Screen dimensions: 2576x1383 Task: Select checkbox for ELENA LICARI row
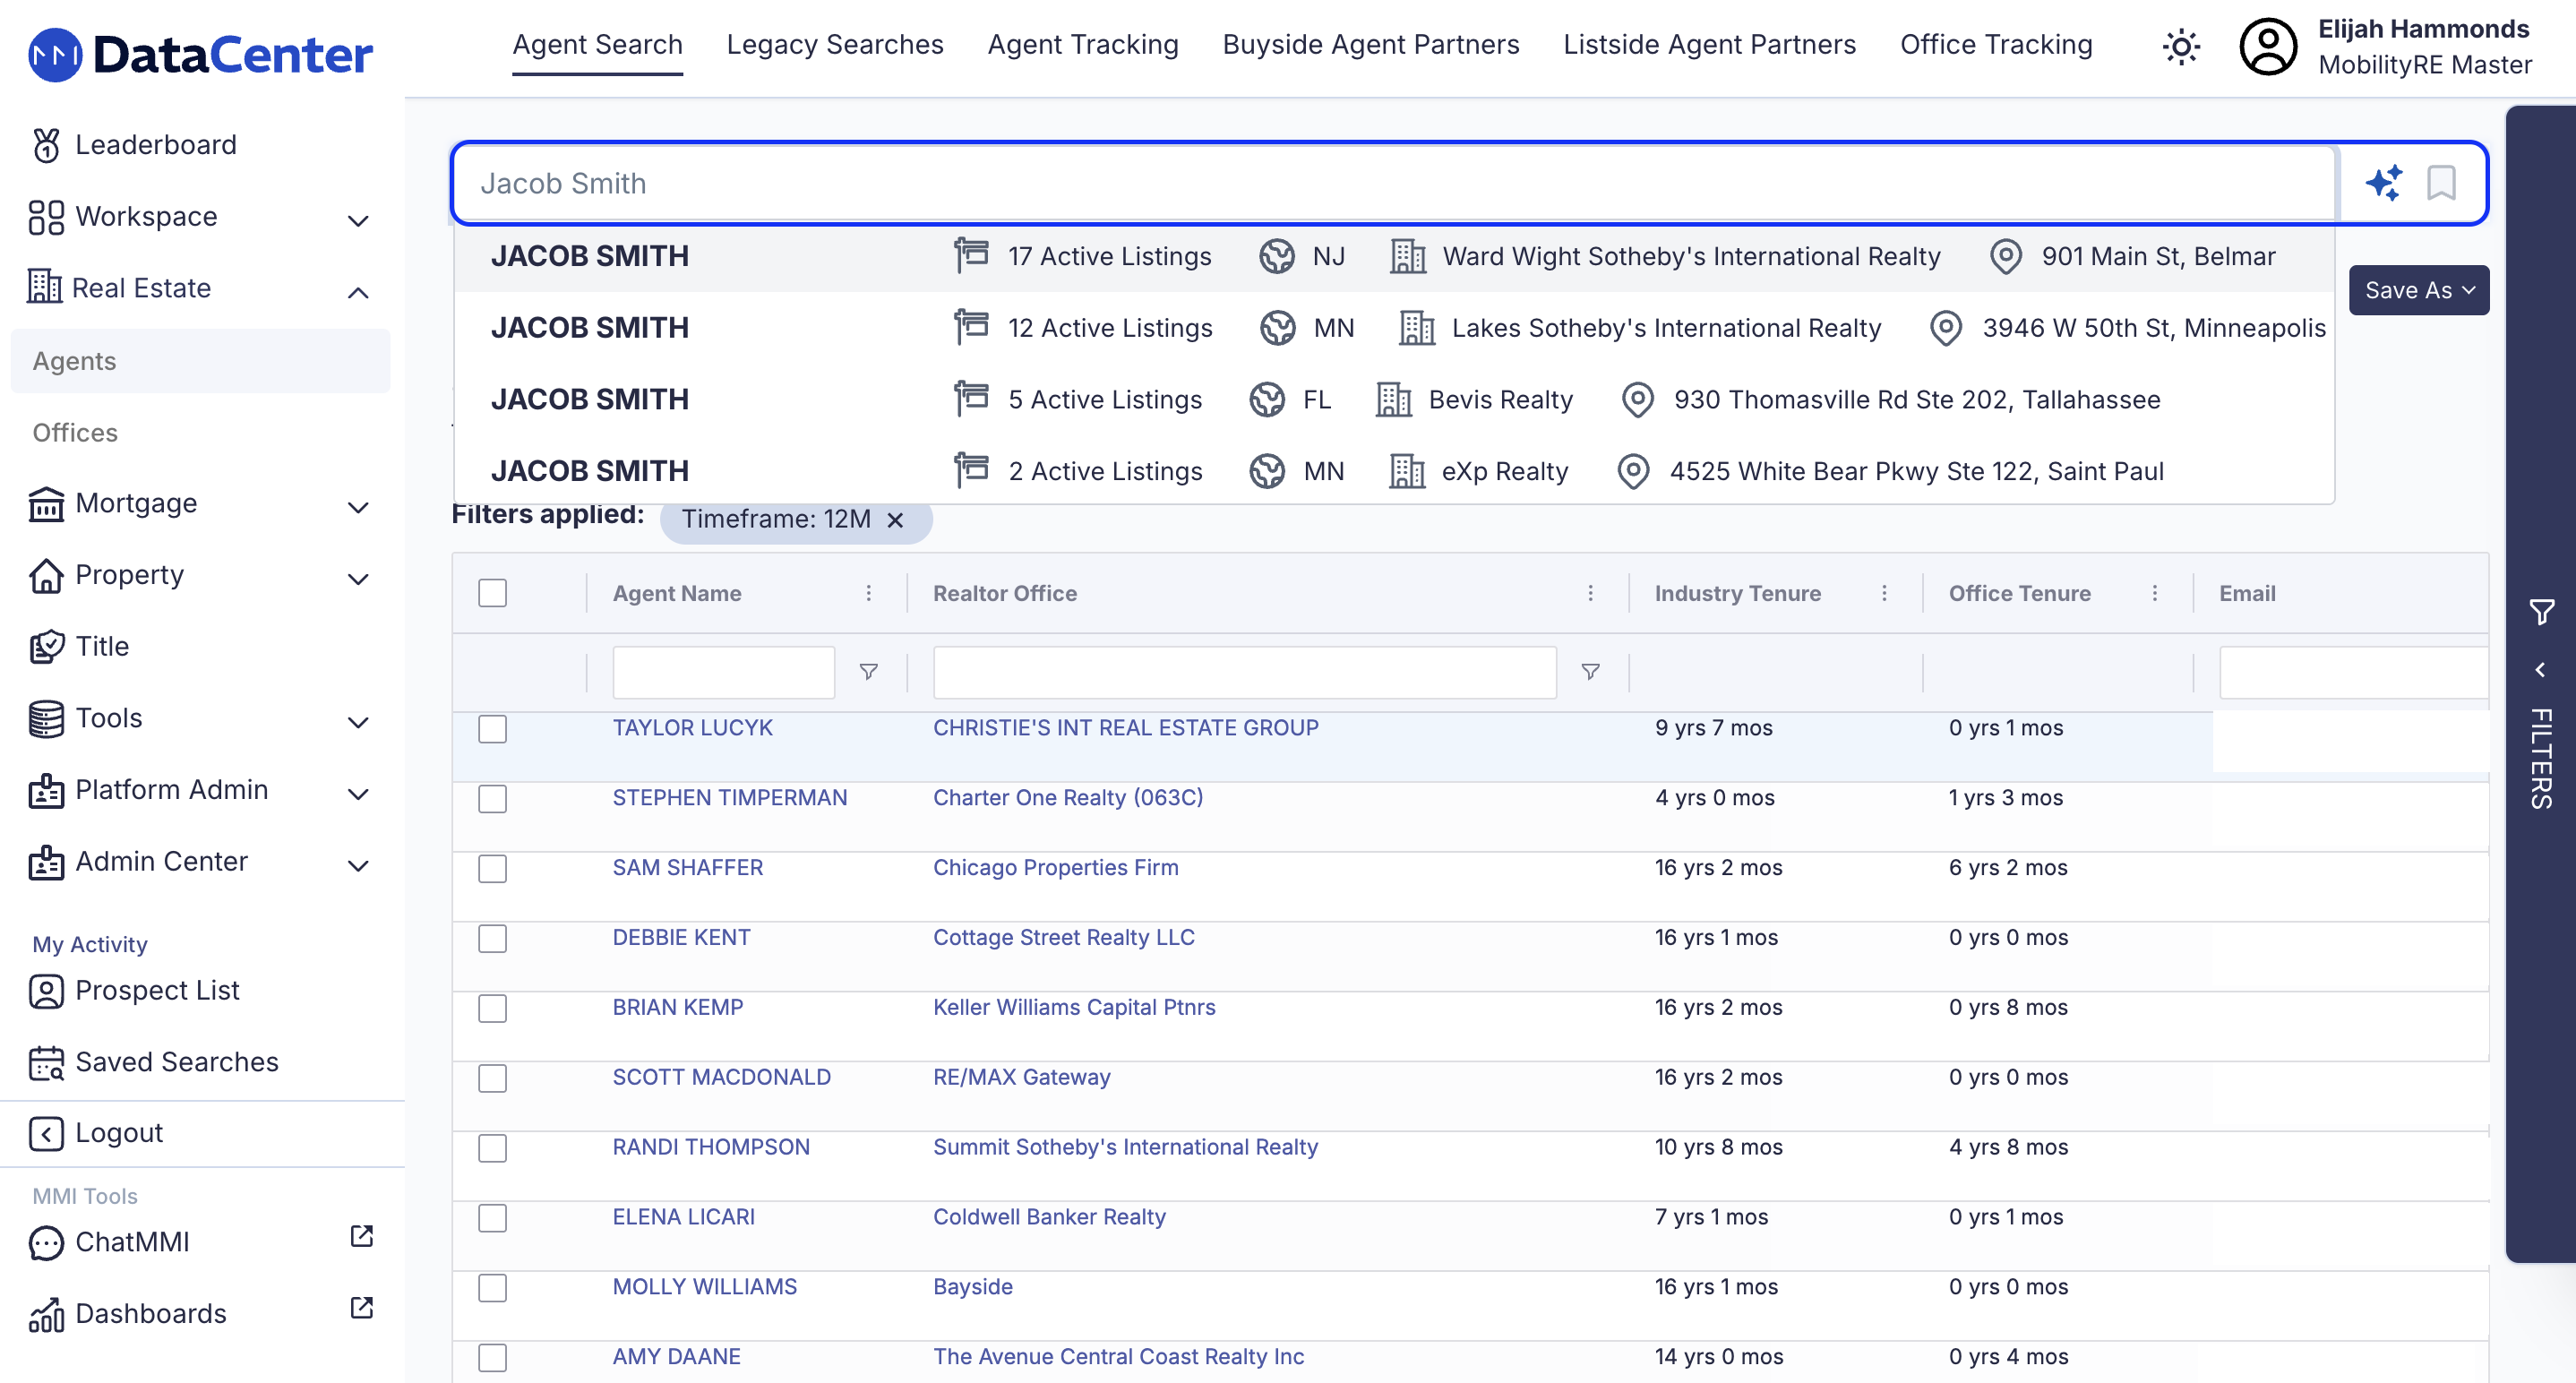pos(492,1219)
